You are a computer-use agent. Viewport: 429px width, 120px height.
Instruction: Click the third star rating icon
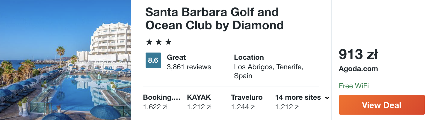click(168, 42)
